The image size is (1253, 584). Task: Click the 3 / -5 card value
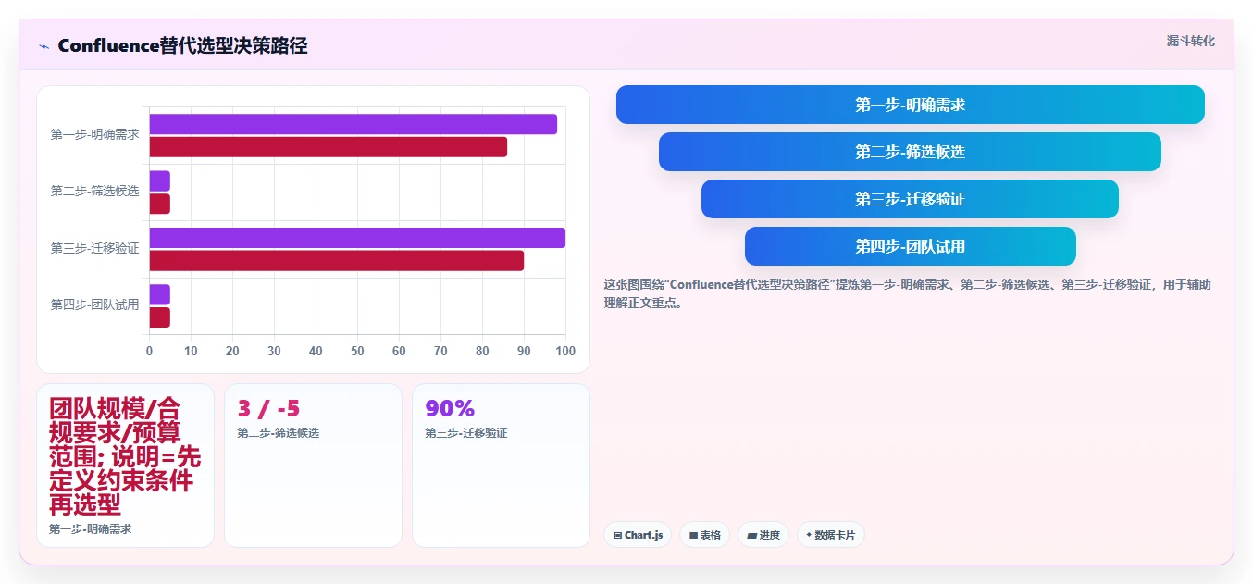(268, 408)
